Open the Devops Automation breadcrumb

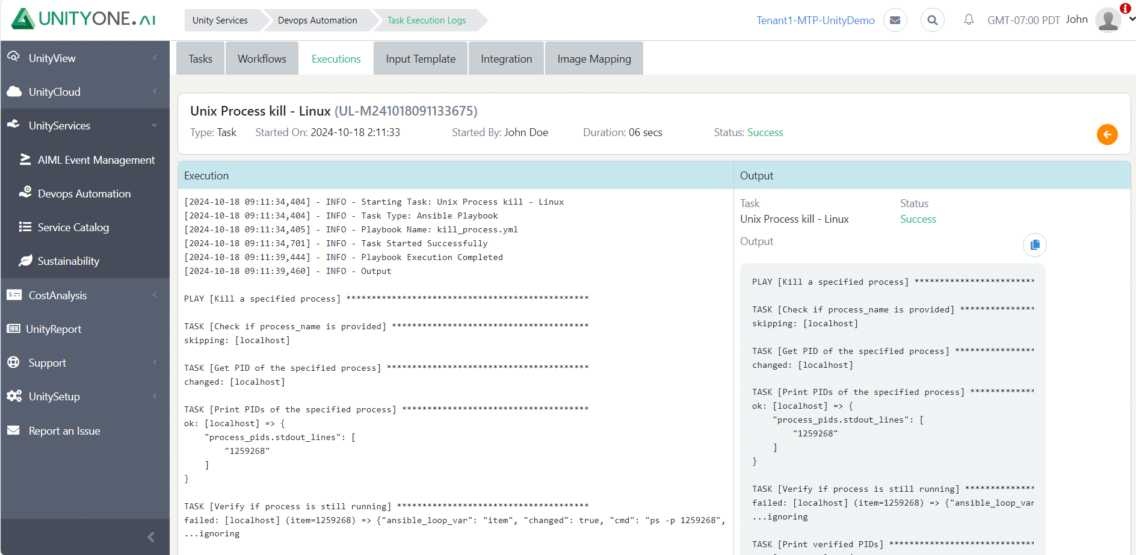click(318, 20)
